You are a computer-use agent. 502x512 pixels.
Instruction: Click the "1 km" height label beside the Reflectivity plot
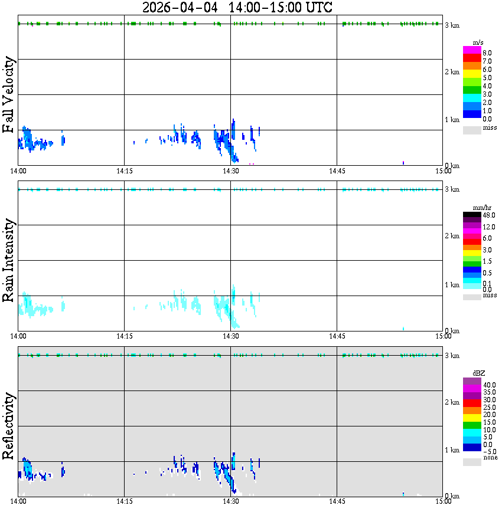452,450
